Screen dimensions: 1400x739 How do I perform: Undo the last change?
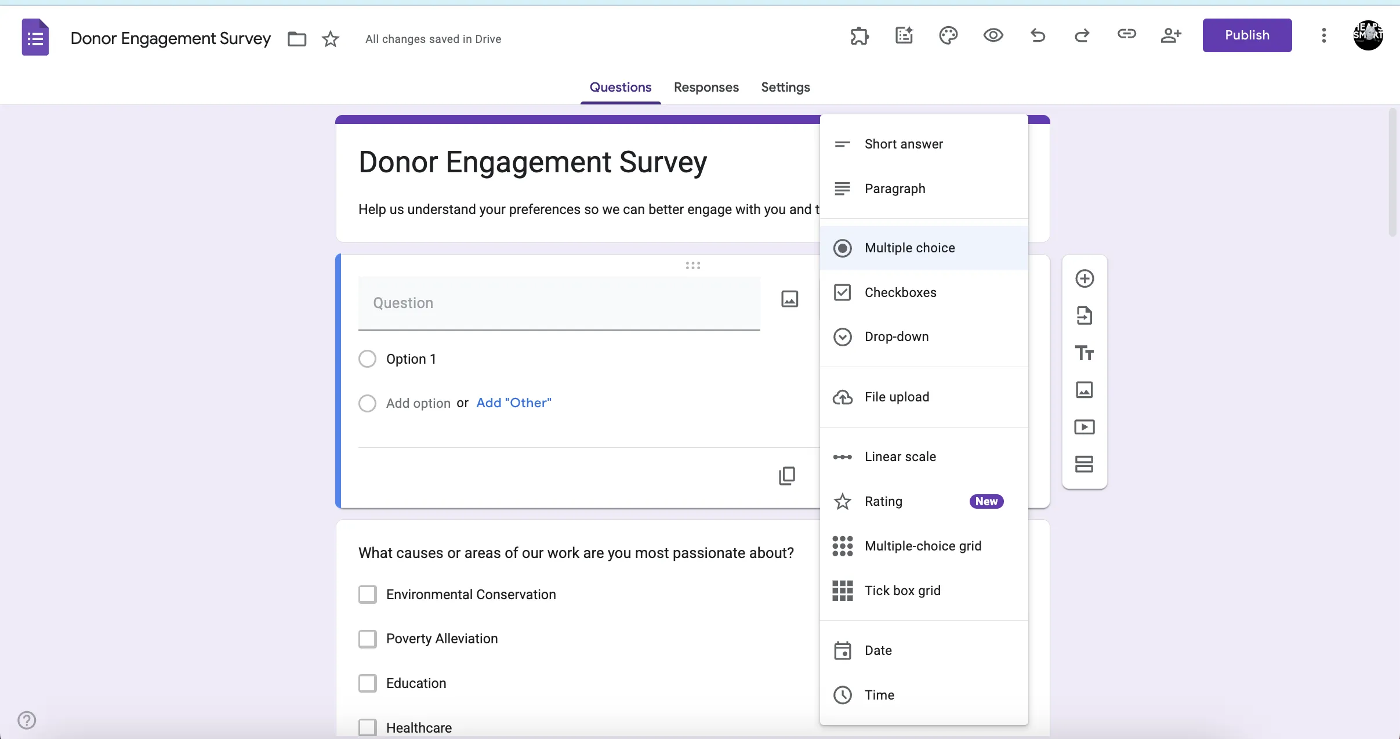click(x=1038, y=36)
